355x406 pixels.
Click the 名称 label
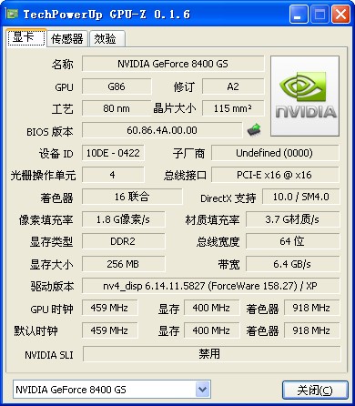pyautogui.click(x=63, y=65)
